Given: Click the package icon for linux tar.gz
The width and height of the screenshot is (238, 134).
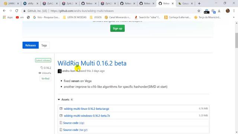Looking at the screenshot, I should click(x=61, y=109).
